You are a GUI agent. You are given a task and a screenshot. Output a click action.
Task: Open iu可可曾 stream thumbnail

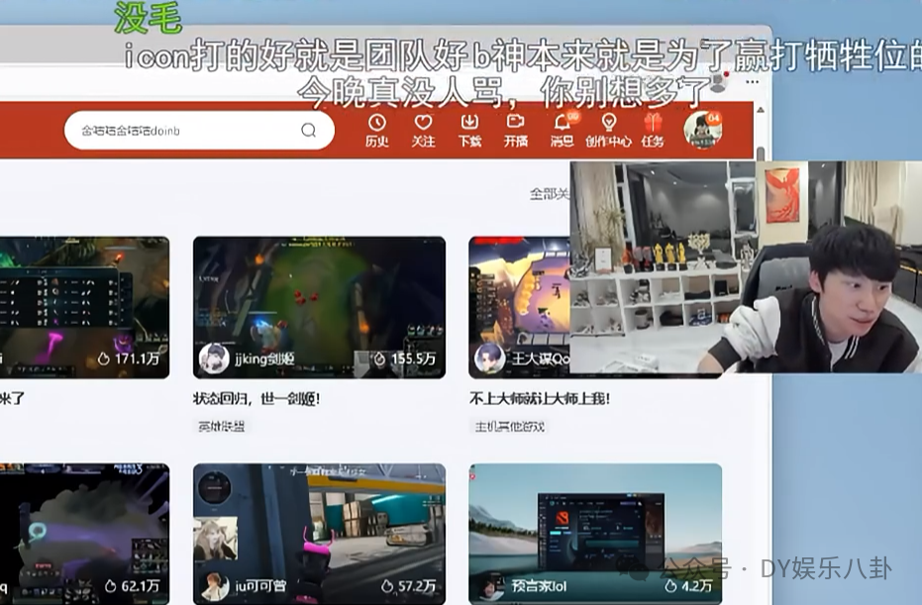point(319,534)
